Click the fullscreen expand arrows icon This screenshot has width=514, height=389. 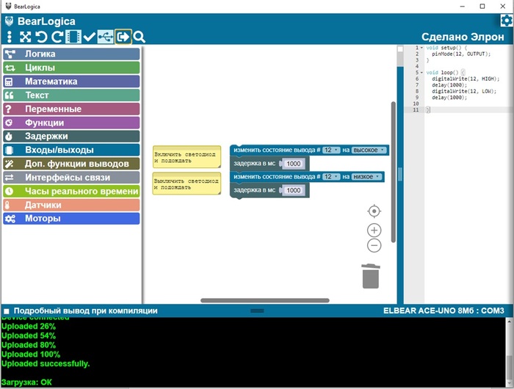pos(26,37)
